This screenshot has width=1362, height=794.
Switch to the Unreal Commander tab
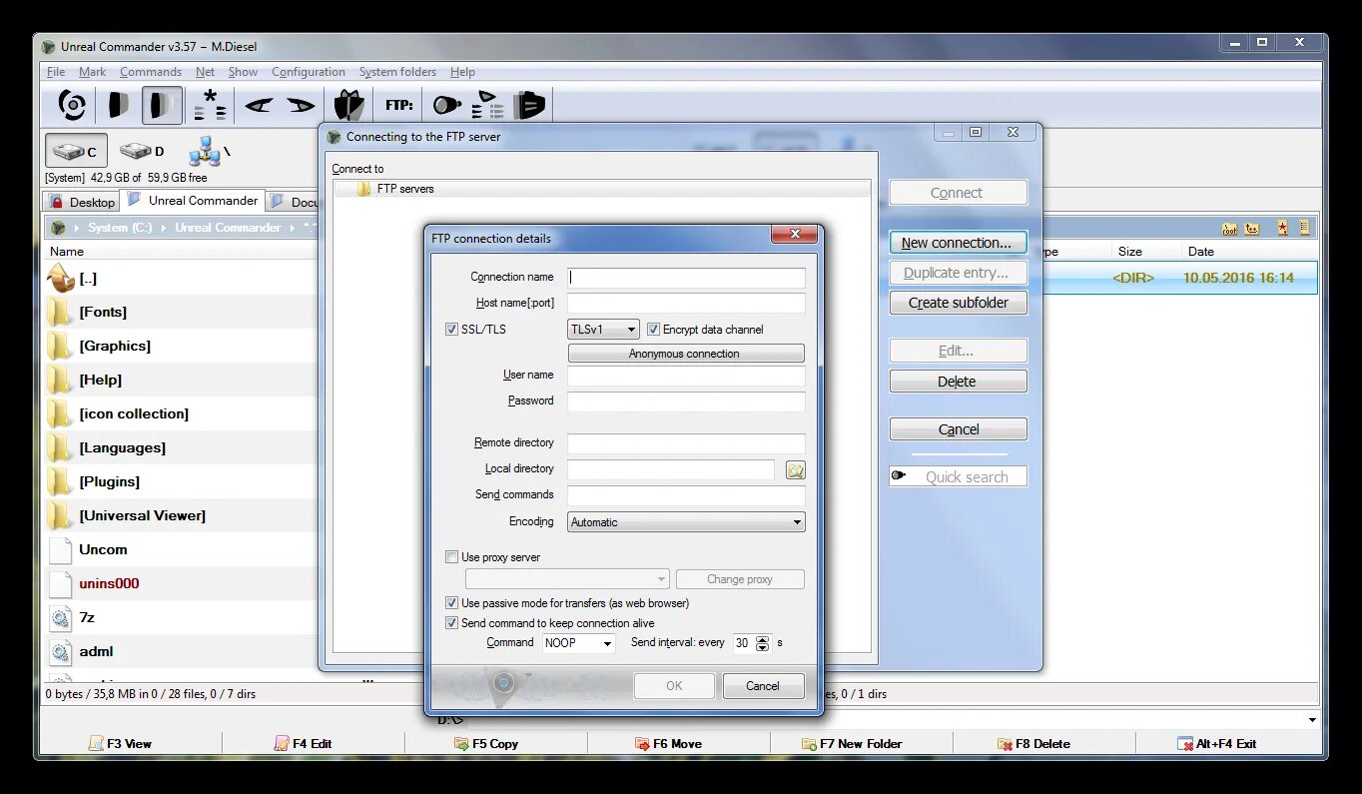click(x=194, y=201)
